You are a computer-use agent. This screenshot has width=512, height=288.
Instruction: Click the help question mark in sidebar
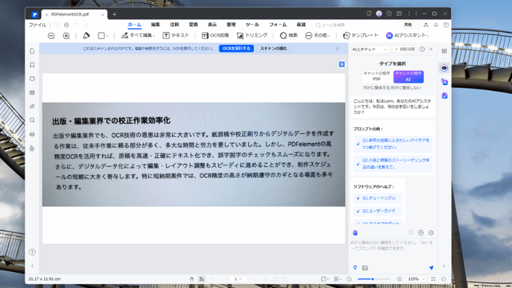coord(32,252)
